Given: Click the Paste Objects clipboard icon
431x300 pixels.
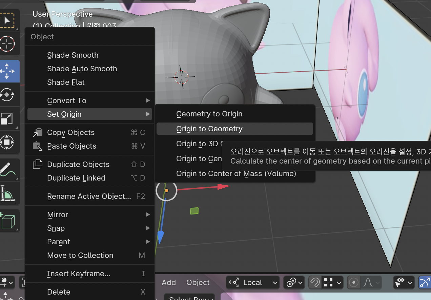Looking at the screenshot, I should click(x=38, y=146).
